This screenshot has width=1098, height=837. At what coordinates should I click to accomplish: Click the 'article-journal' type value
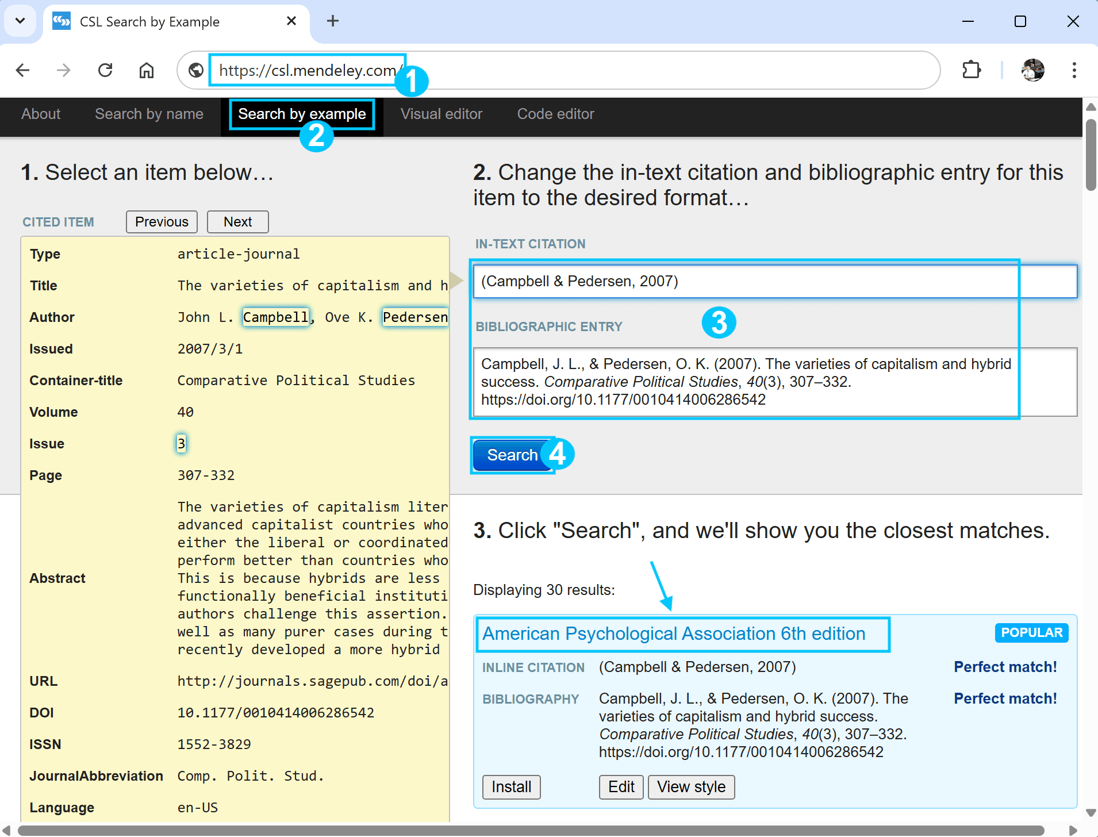[239, 254]
